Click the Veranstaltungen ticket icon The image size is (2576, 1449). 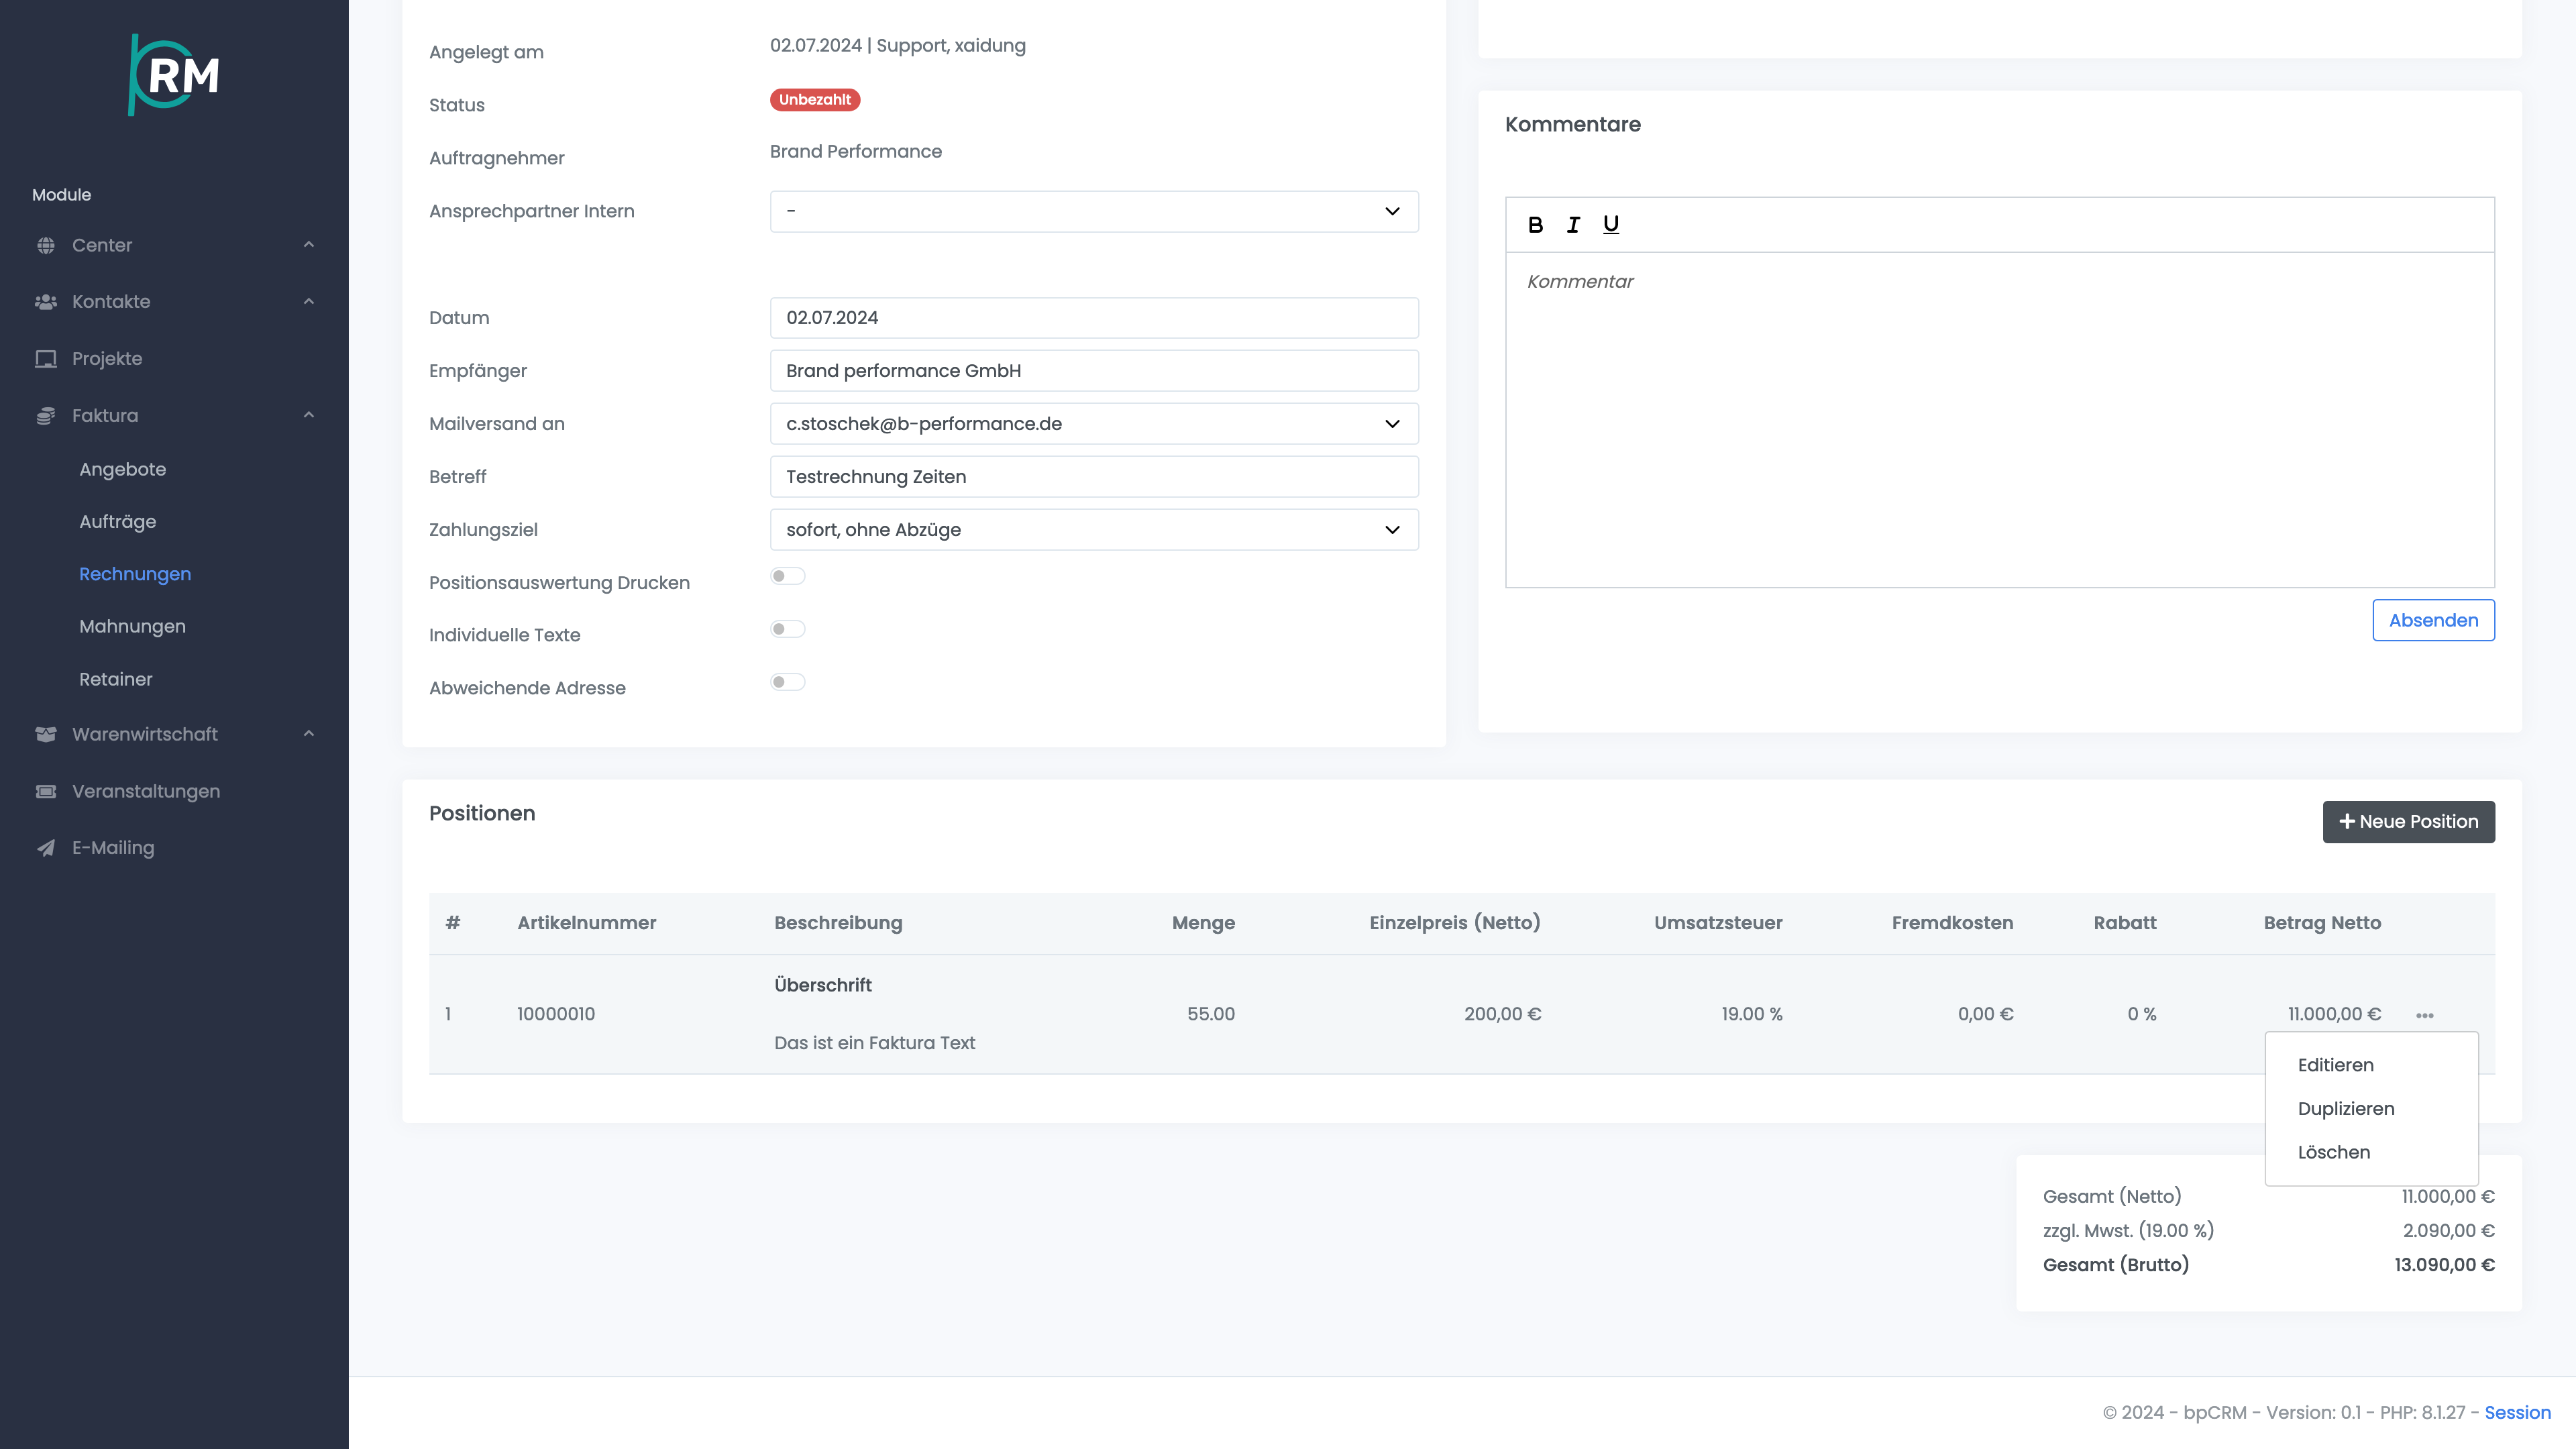click(46, 791)
